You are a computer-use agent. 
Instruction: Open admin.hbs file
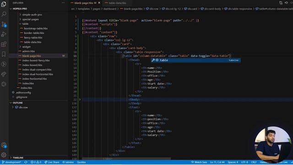[x=28, y=51]
